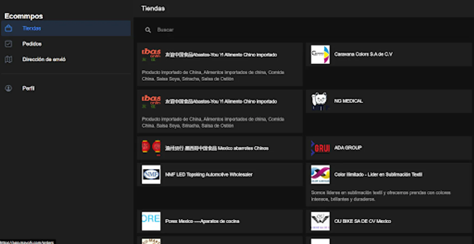The height and width of the screenshot is (244, 474).
Task: Click the OU BIKE store logo
Action: pyautogui.click(x=320, y=221)
